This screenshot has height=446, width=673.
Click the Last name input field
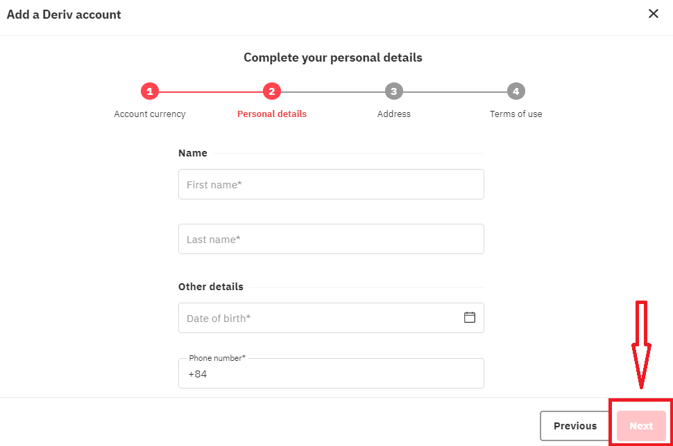click(x=331, y=239)
